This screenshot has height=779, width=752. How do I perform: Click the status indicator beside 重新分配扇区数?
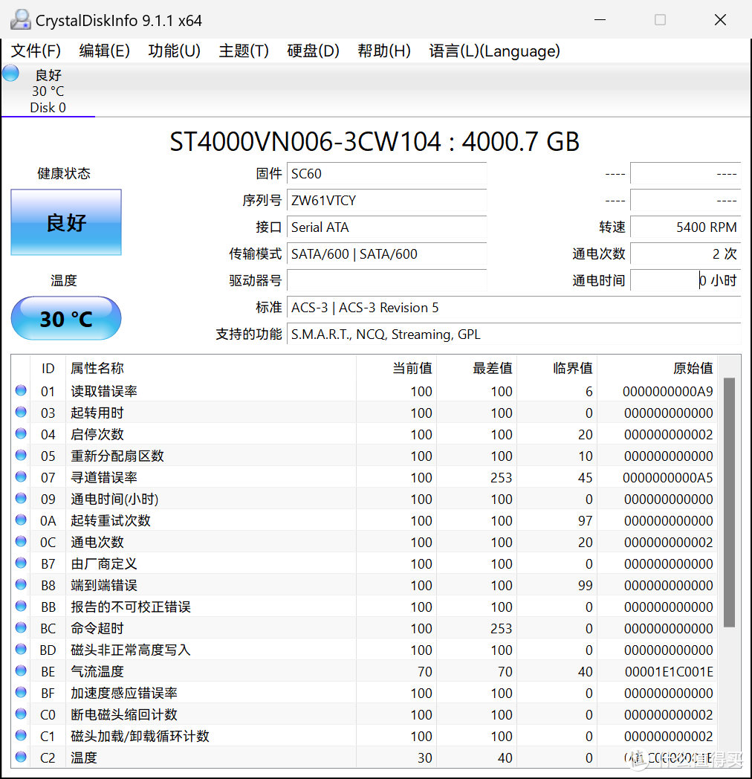click(x=20, y=454)
